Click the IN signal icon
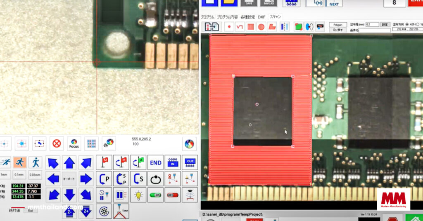The height and width of the screenshot is (221, 423). pos(172,162)
